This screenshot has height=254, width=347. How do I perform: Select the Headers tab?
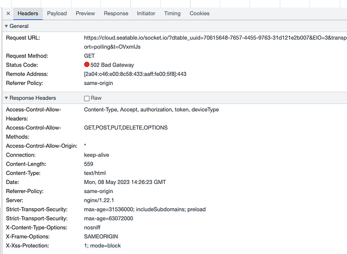(x=28, y=14)
